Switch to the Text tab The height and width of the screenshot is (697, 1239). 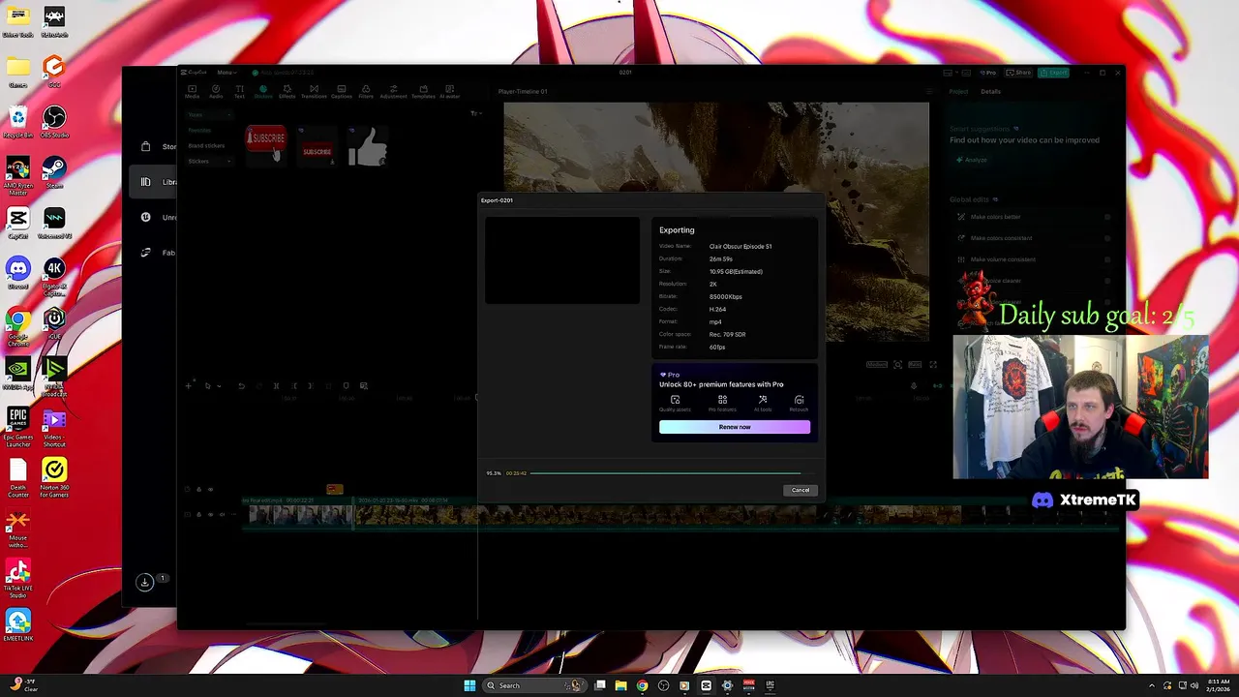click(x=239, y=92)
